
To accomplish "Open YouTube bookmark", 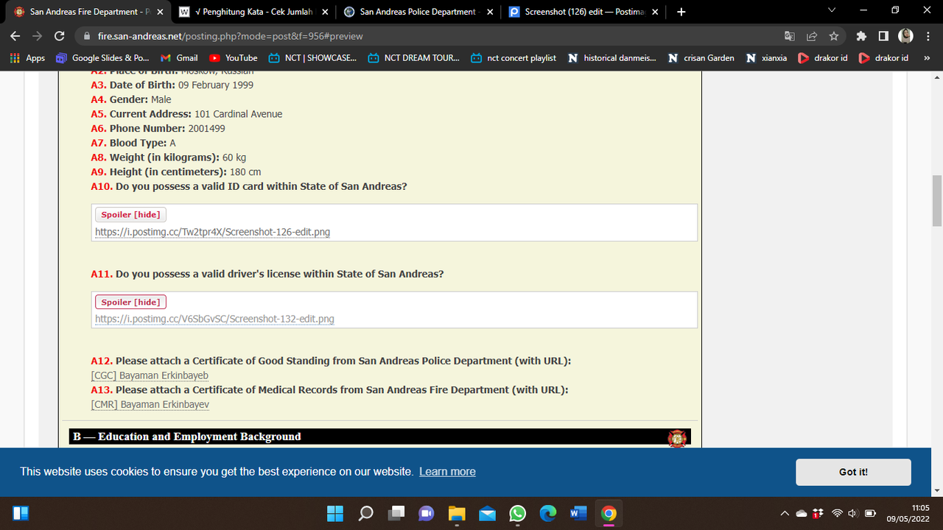I will point(234,57).
